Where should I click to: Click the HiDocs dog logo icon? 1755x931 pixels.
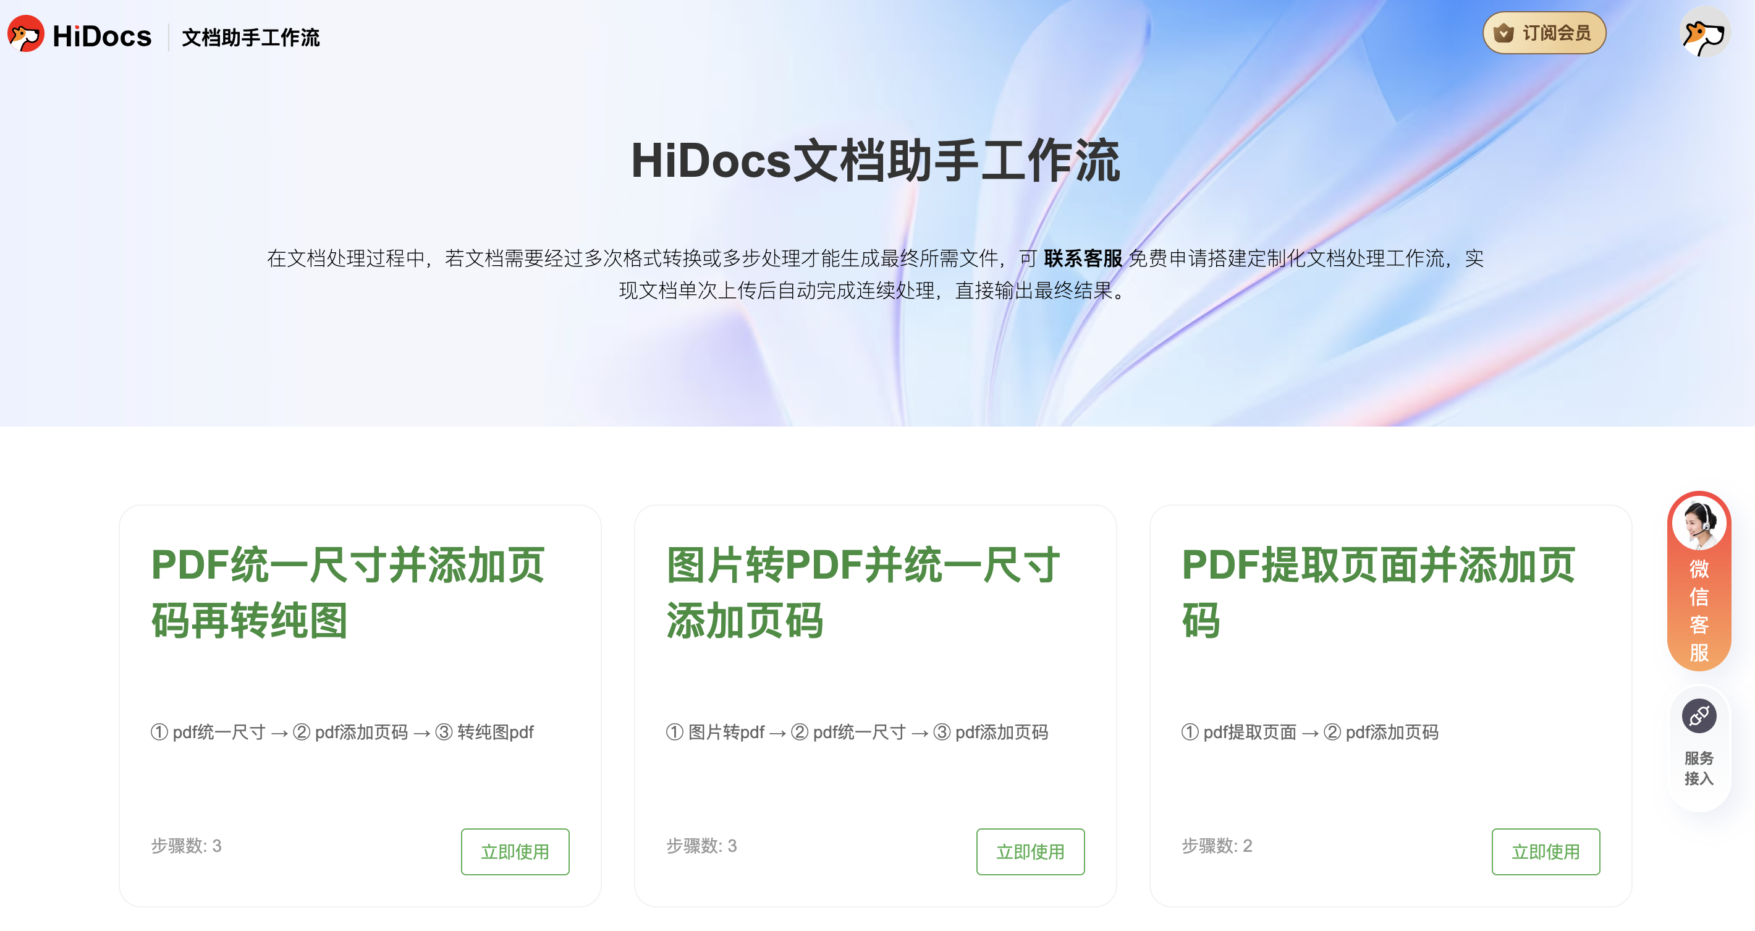pyautogui.click(x=26, y=34)
